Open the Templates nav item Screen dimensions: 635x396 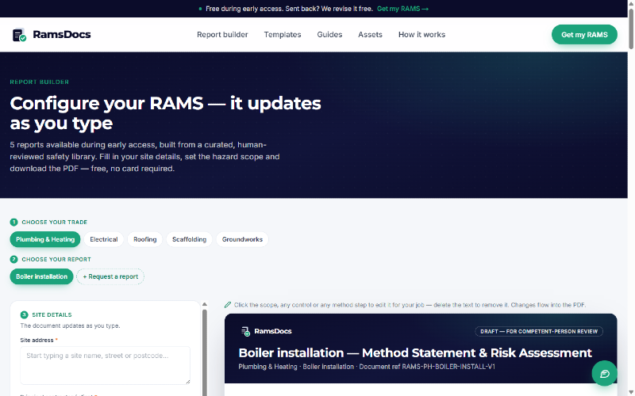coord(283,35)
